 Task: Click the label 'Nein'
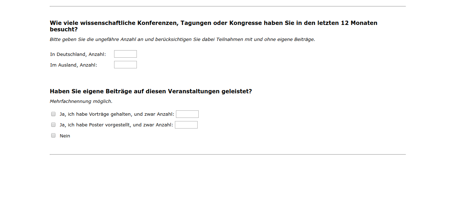coord(65,136)
